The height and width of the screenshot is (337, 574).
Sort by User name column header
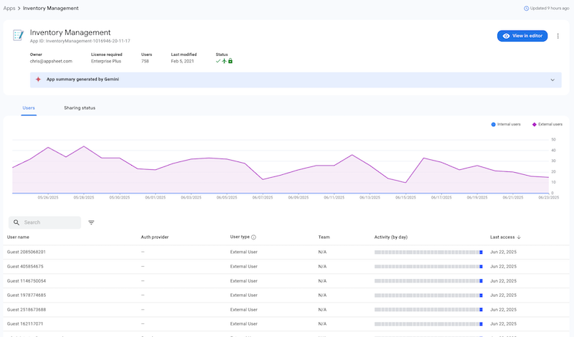pyautogui.click(x=18, y=237)
